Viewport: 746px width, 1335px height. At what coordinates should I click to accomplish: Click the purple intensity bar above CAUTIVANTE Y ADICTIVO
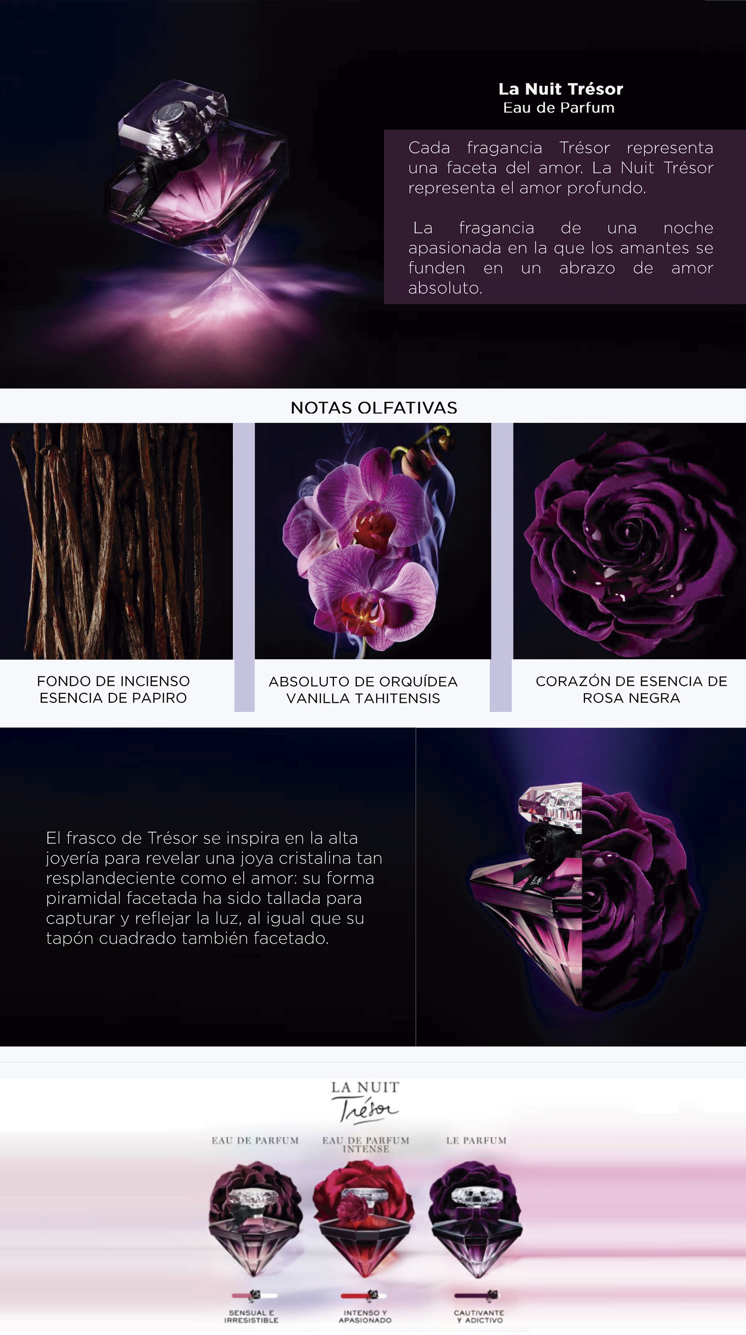click(x=476, y=1295)
